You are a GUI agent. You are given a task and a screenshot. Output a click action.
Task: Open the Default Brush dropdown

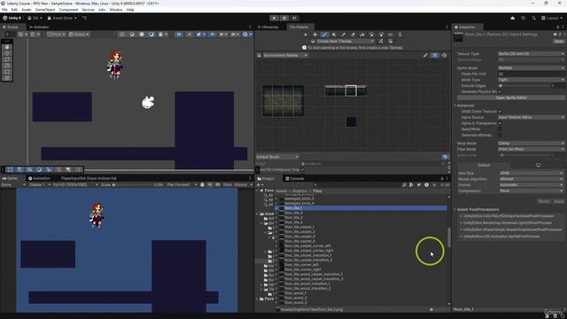tap(277, 157)
